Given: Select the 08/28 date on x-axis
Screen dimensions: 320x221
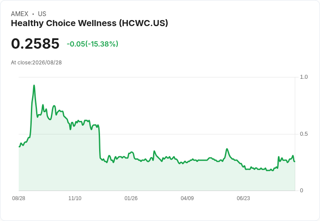Looking at the screenshot, I should 19,198.
